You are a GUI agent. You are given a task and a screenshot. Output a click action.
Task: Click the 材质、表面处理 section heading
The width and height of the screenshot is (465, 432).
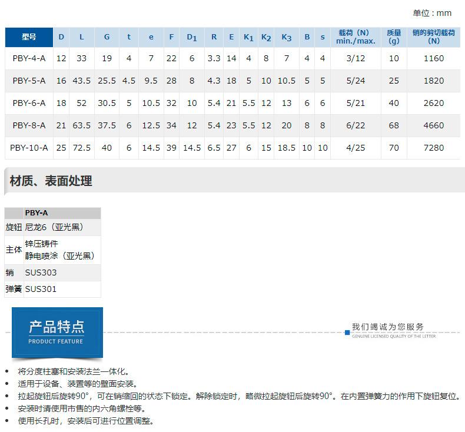(x=51, y=181)
